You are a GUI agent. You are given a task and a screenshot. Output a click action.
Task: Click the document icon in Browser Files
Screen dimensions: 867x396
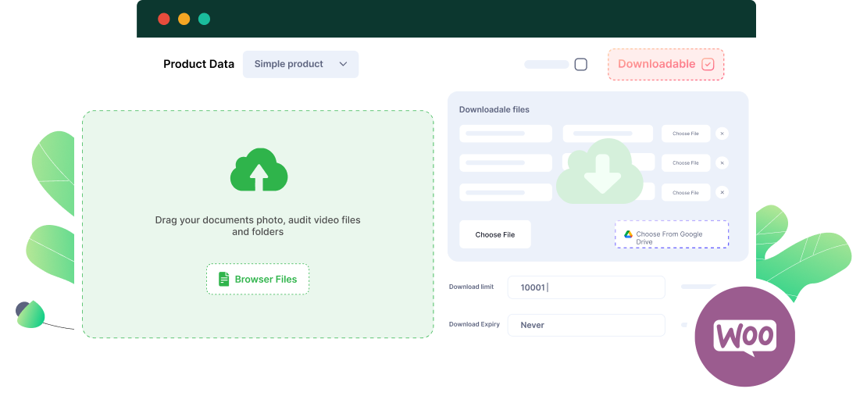pos(224,279)
